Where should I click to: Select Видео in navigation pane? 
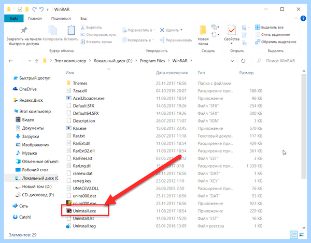tap(25, 120)
